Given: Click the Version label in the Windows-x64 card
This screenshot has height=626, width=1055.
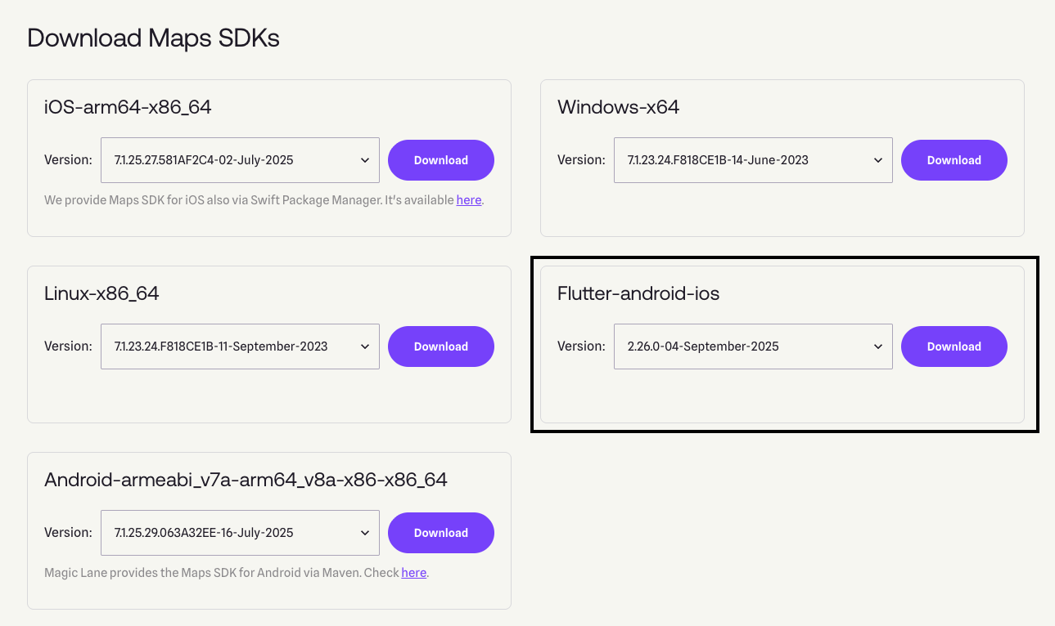Looking at the screenshot, I should coord(581,160).
